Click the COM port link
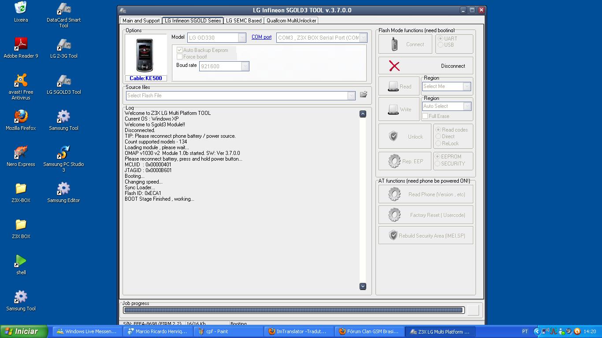The image size is (602, 338). [x=261, y=37]
